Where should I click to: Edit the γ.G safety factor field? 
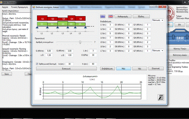[x=49, y=55]
